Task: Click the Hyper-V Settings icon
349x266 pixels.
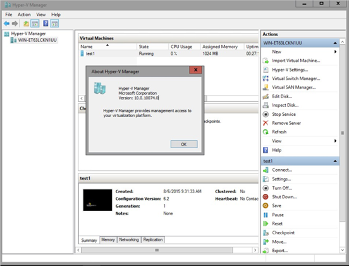Action: [x=266, y=70]
